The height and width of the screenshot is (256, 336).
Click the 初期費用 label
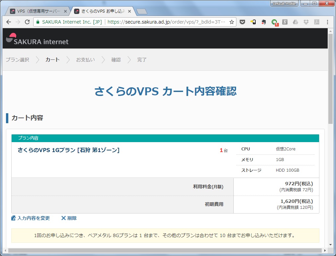(x=214, y=204)
